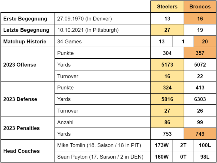
Task: Select the Broncos column header
Action: tap(200, 7)
